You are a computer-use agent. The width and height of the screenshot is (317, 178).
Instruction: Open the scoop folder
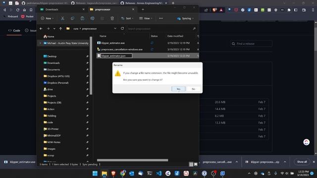click(49, 155)
